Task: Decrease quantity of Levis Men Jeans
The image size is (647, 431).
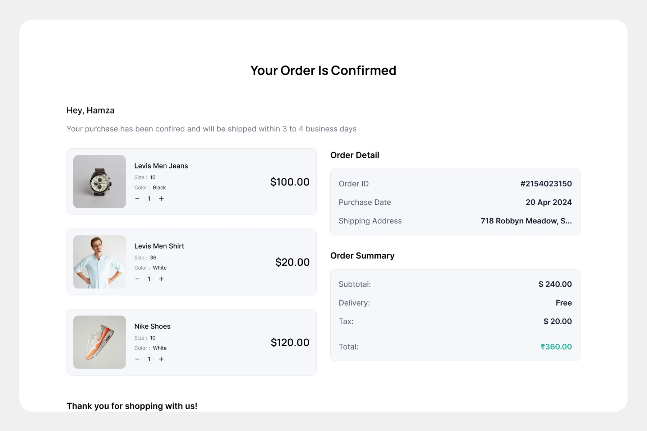Action: (x=137, y=199)
